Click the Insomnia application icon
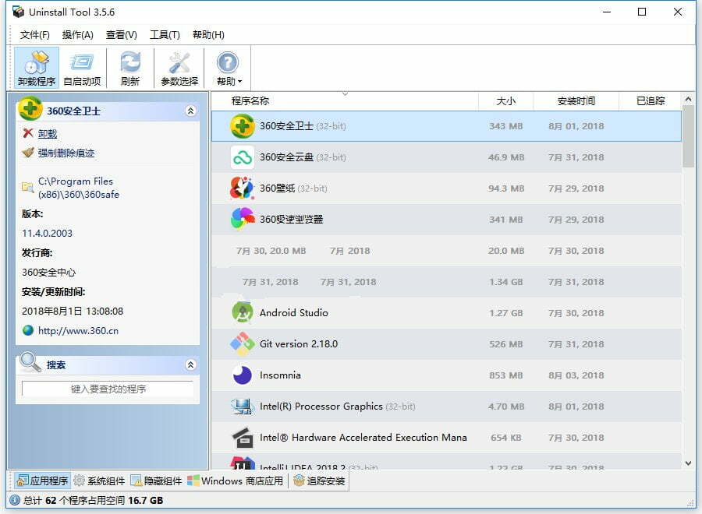 click(242, 375)
